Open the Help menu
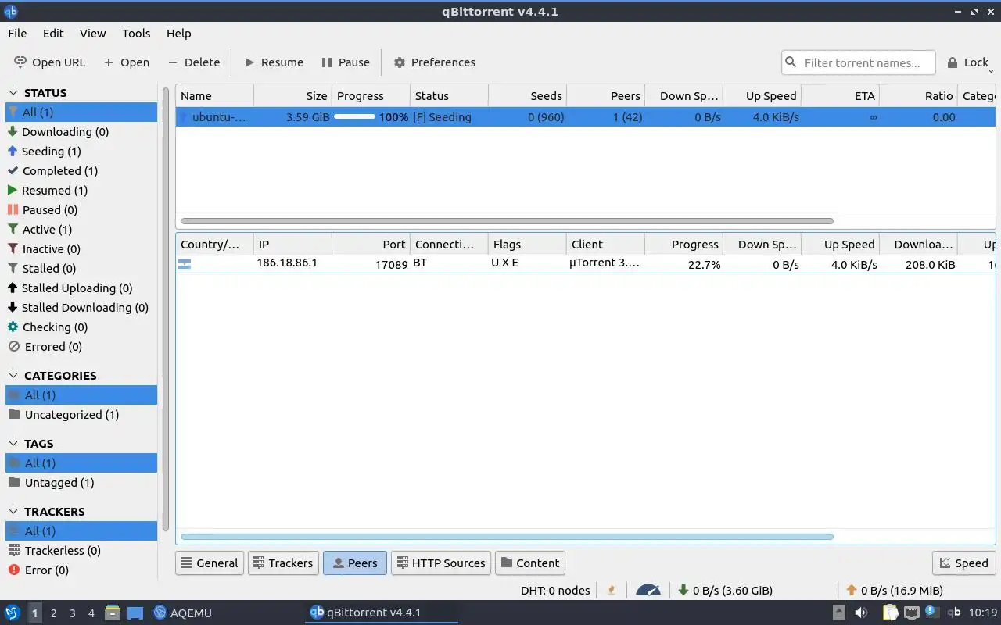This screenshot has height=625, width=1001. pos(178,34)
